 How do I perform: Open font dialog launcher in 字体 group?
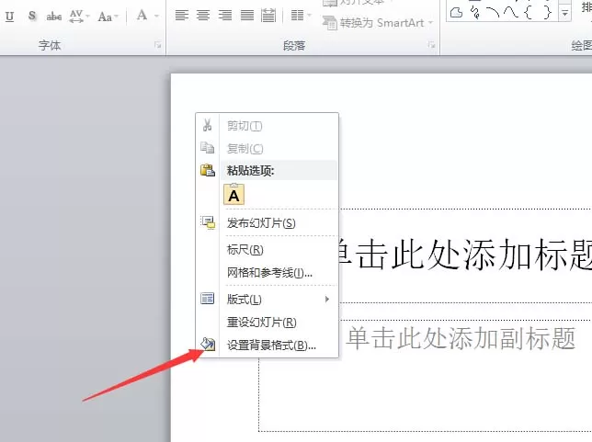tap(157, 45)
